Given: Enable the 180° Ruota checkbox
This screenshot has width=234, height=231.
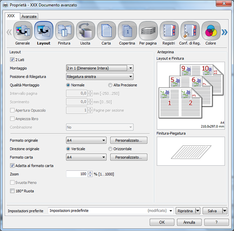Looking at the screenshot, I should [x=12, y=191].
